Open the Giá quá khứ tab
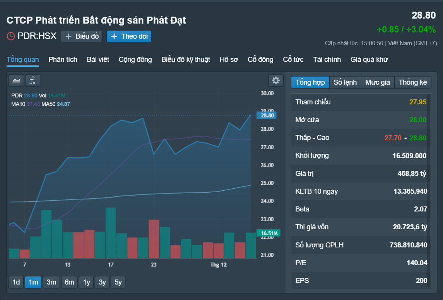Image resolution: width=443 pixels, height=300 pixels. pos(369,60)
